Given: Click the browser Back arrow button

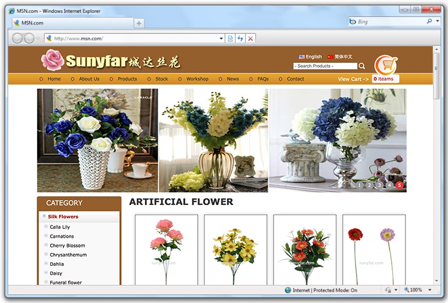Looking at the screenshot, I should pos(17,38).
